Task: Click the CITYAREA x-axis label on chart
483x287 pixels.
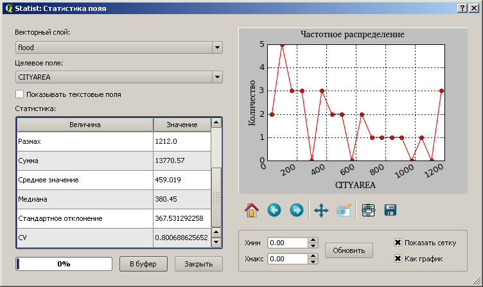Action: pyautogui.click(x=355, y=185)
